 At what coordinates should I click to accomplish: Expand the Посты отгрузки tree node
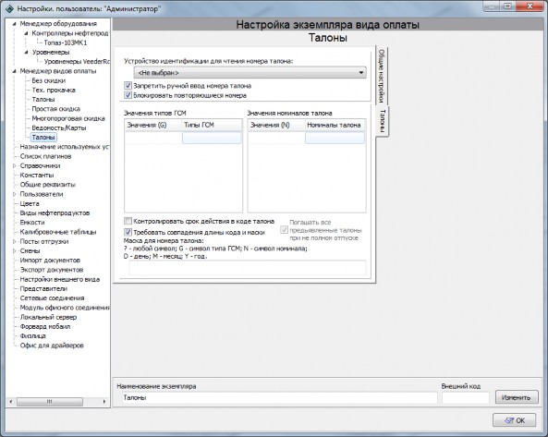pos(15,241)
